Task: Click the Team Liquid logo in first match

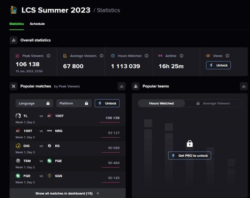Action: [x=18, y=116]
